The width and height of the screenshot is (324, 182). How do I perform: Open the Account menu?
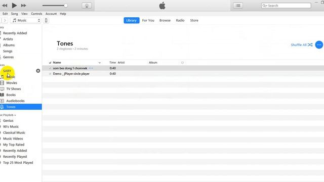pyautogui.click(x=51, y=14)
